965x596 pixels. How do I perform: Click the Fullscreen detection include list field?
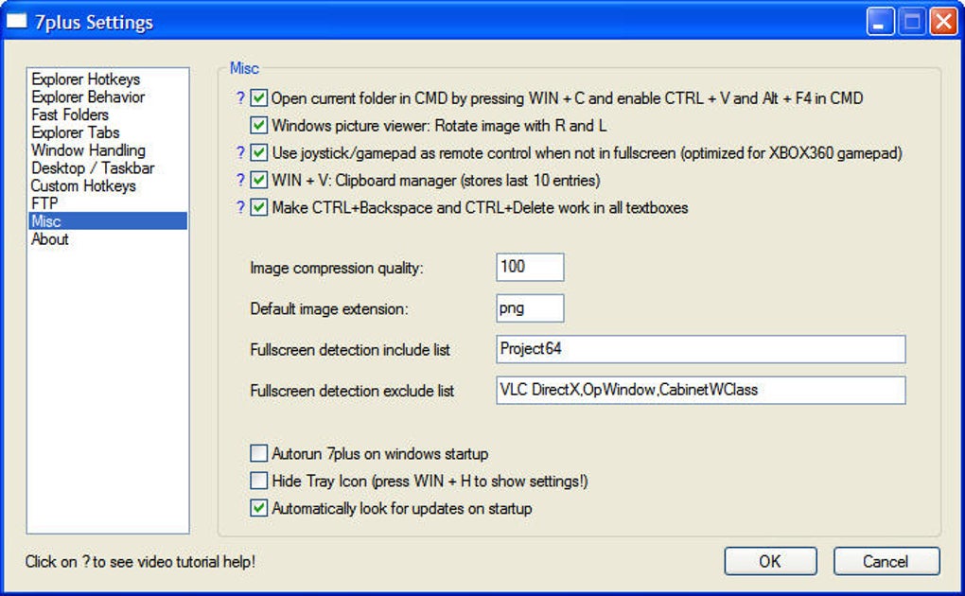click(x=700, y=349)
